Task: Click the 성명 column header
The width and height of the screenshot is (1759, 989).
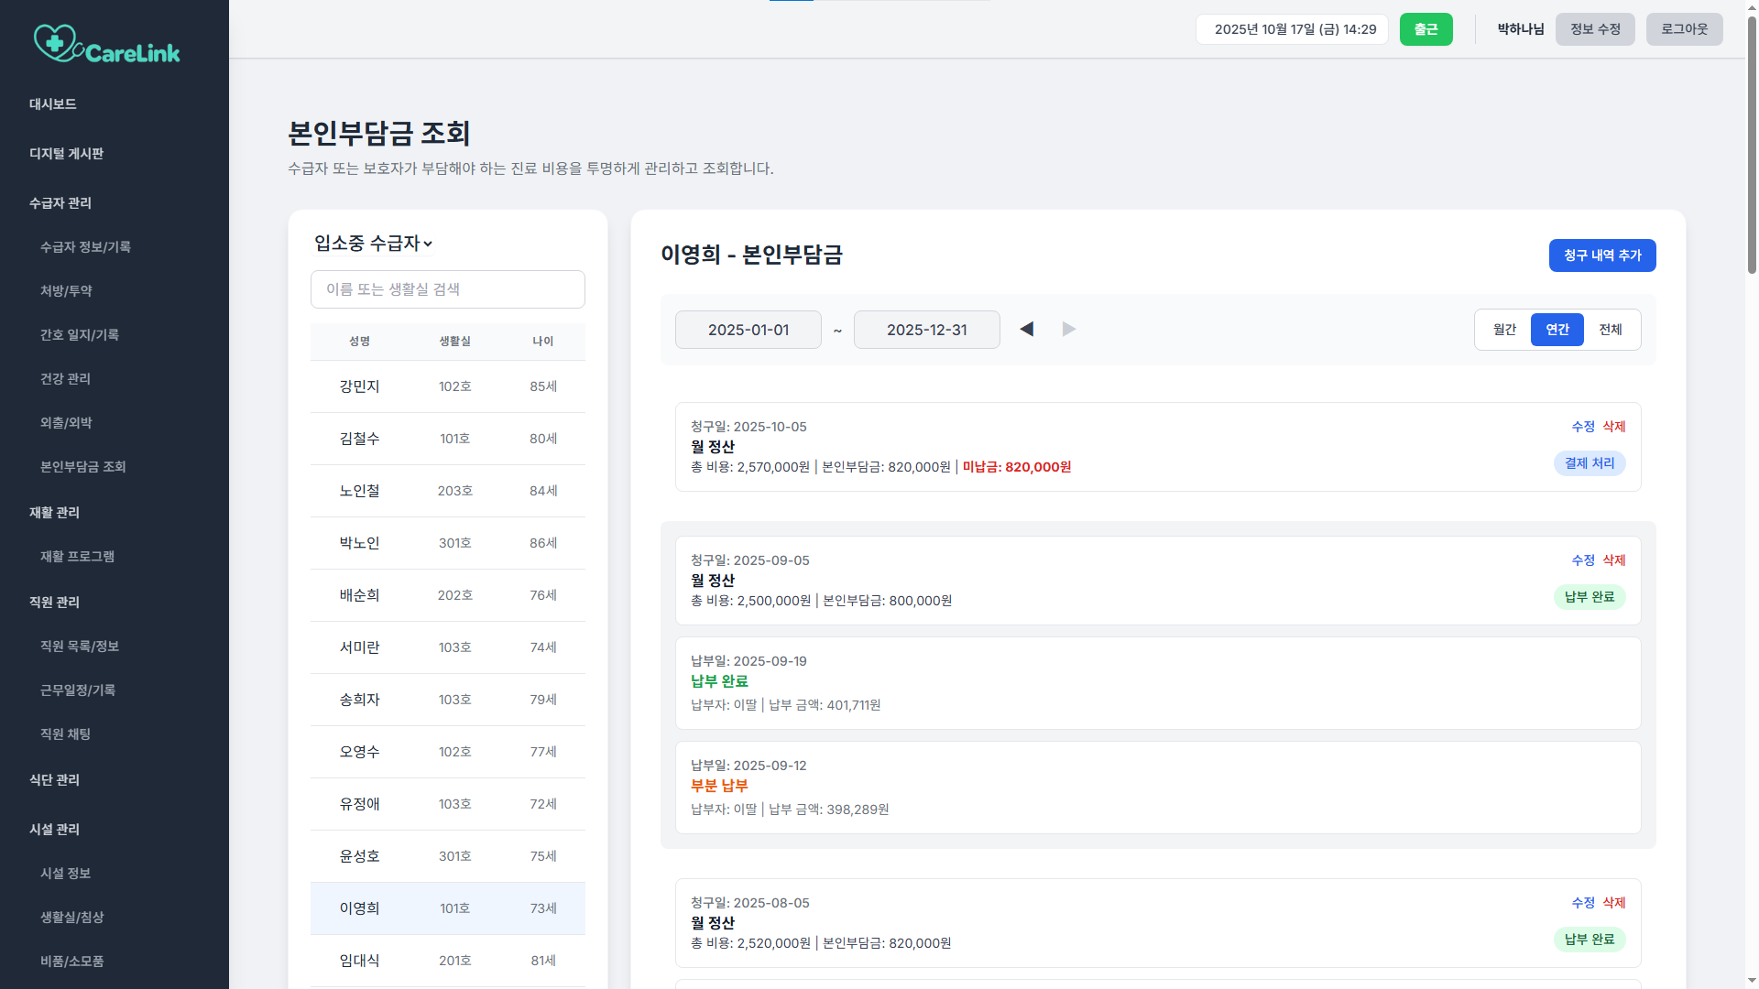Action: coord(359,342)
